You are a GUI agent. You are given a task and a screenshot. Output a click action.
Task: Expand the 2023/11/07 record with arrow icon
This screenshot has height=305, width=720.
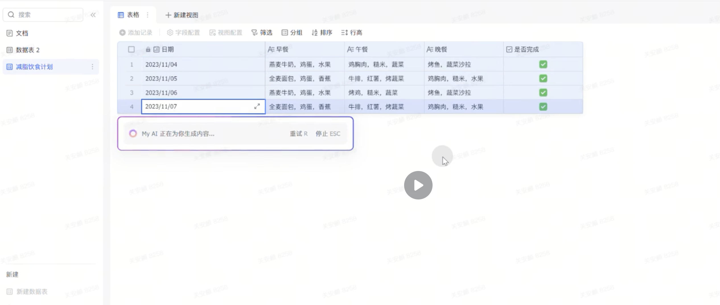(257, 106)
